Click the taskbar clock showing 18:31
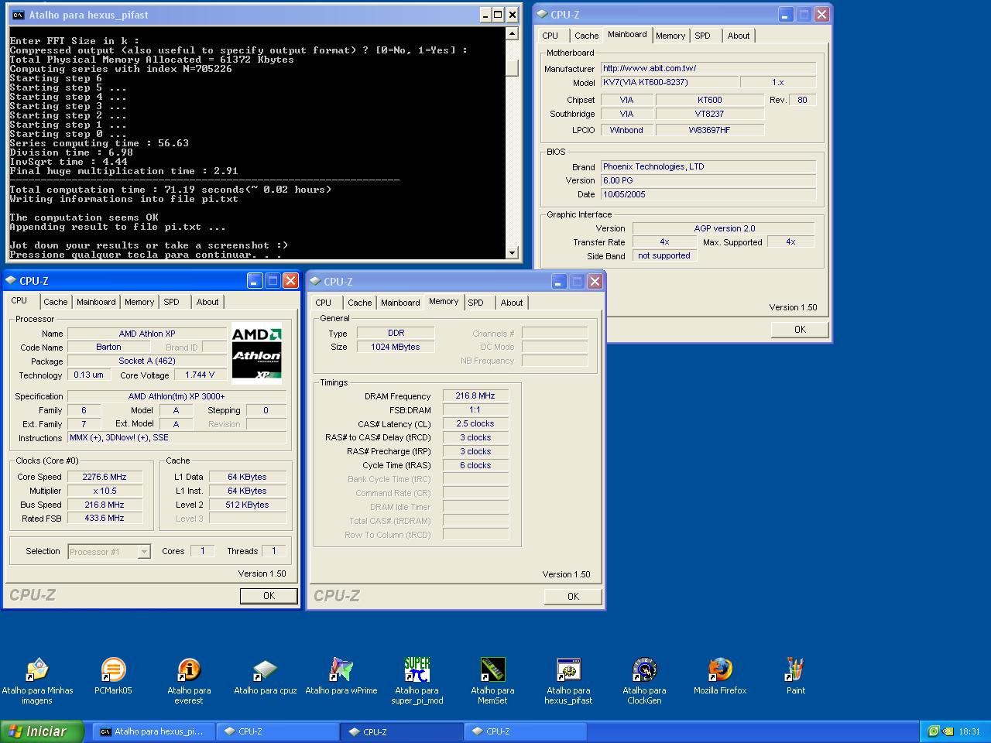Image resolution: width=991 pixels, height=743 pixels. pos(969,731)
